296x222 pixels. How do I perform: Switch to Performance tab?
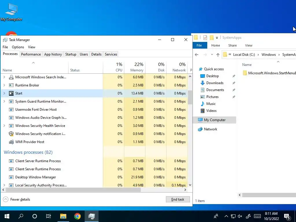click(31, 54)
